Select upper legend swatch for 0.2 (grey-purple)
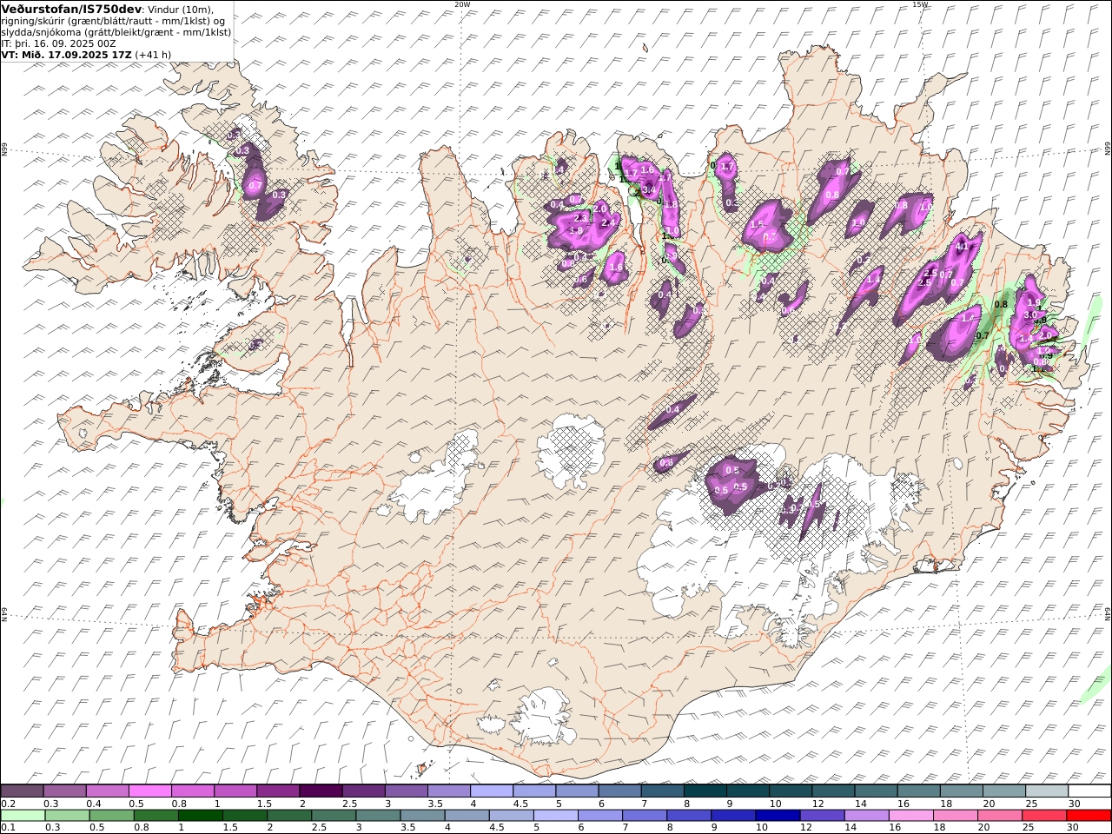 (22, 791)
